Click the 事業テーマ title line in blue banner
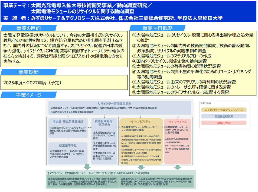The height and width of the screenshot is (192, 258). (x=77, y=6)
